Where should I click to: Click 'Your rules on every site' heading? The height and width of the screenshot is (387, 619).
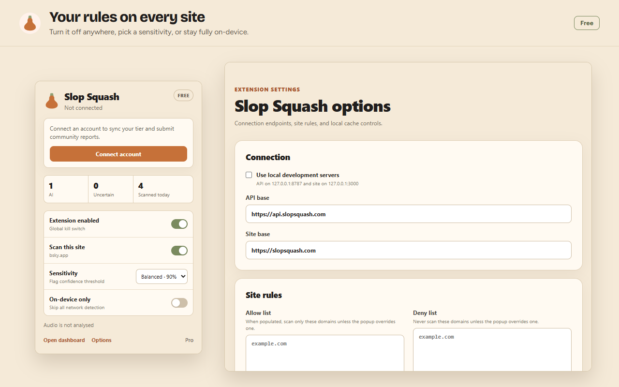click(x=127, y=17)
